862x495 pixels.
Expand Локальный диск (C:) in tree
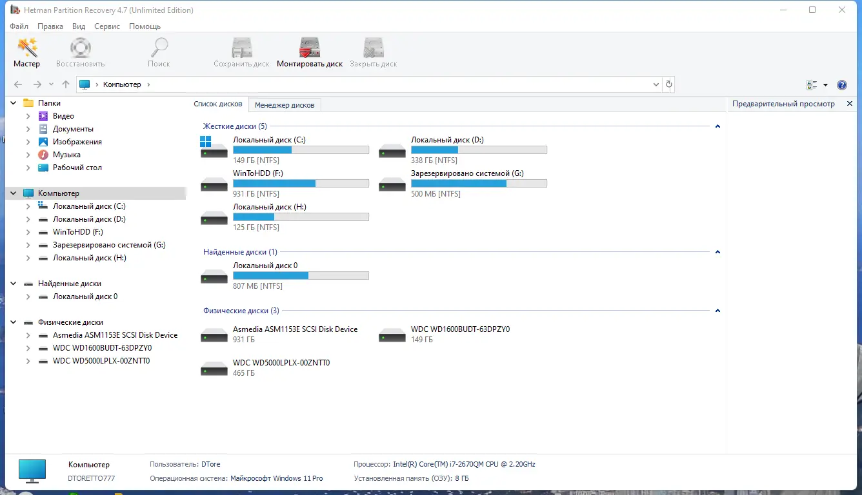[x=28, y=206]
